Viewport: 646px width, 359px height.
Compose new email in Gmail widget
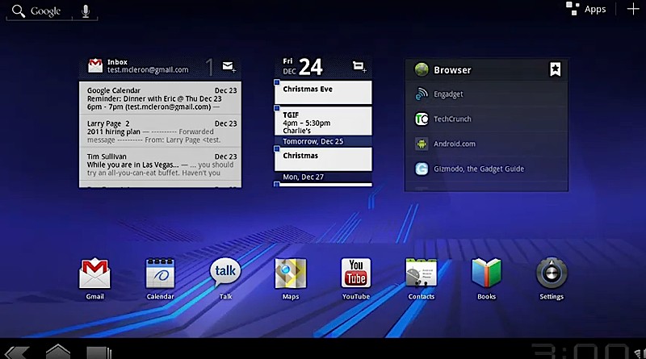(x=229, y=66)
